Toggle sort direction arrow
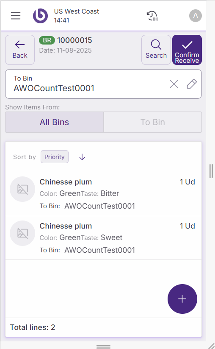This screenshot has width=215, height=349. point(82,157)
